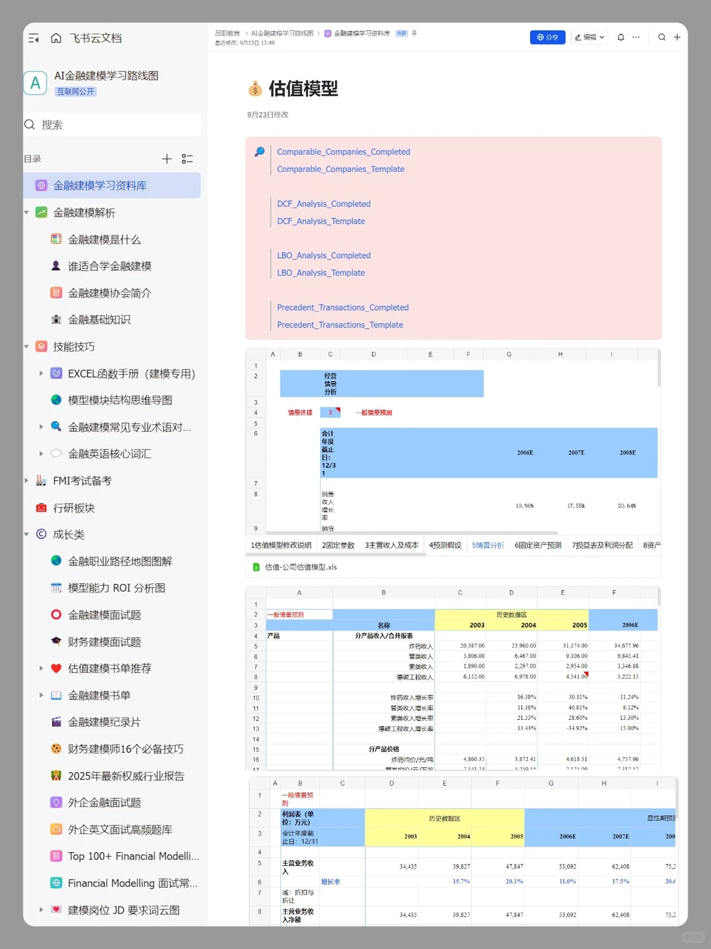Switch to the 2固定参数 sheet tab
711x949 pixels.
(338, 545)
